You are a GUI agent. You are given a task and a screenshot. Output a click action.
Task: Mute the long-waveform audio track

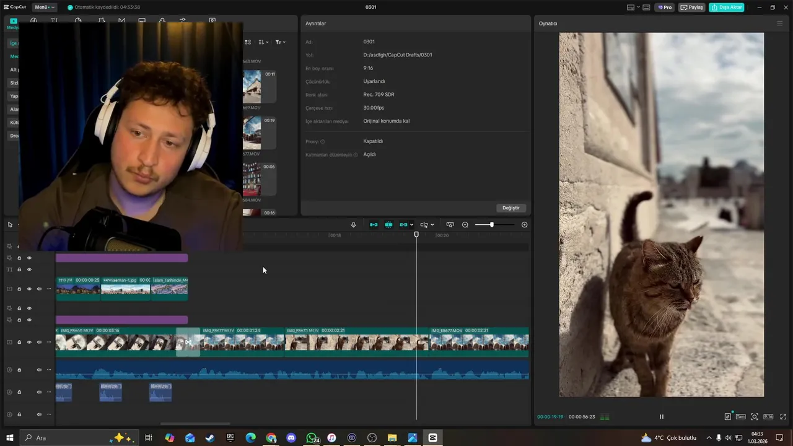(39, 370)
